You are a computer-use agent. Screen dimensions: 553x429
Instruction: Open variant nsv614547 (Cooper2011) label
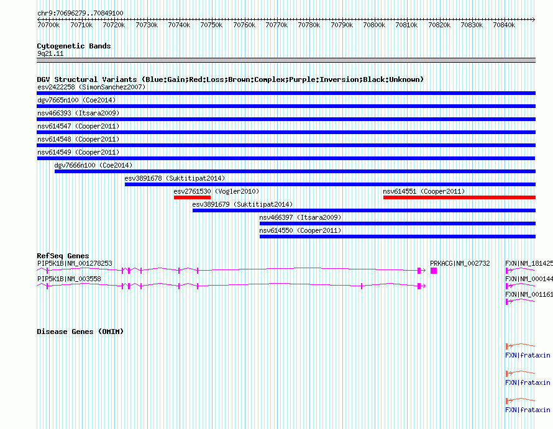[x=78, y=126]
